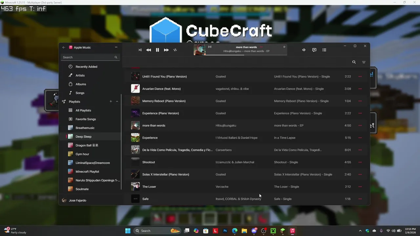Pause the current song
The width and height of the screenshot is (420, 236).
(x=157, y=50)
